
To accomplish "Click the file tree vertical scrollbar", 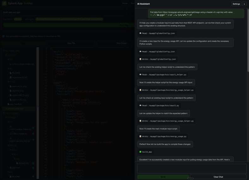I will [38, 78].
